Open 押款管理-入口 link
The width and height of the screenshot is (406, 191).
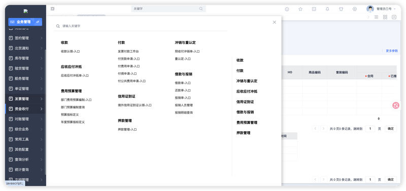(x=127, y=130)
